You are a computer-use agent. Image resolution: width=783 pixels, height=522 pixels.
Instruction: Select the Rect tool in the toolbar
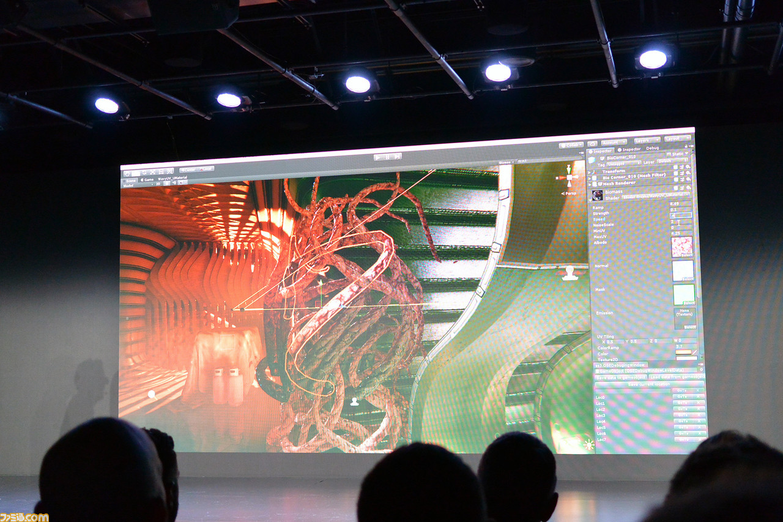(161, 172)
